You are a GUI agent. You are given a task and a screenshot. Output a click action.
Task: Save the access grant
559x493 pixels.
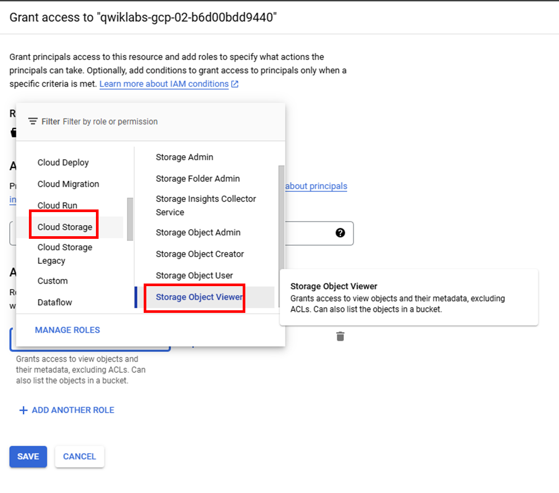point(28,457)
